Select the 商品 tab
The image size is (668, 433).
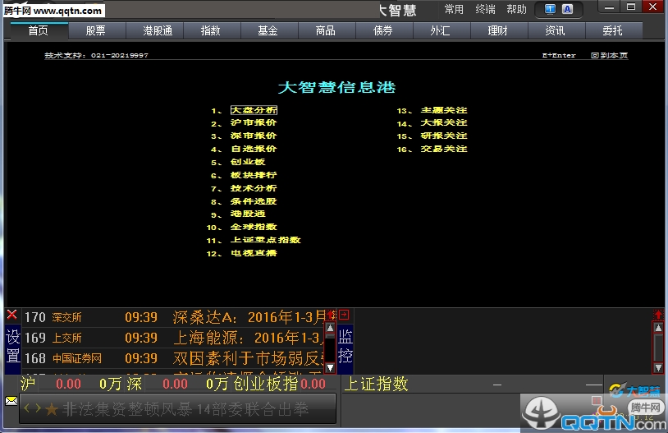coord(326,30)
